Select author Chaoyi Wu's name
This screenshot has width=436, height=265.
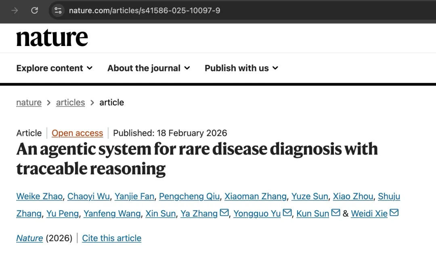pyautogui.click(x=88, y=196)
